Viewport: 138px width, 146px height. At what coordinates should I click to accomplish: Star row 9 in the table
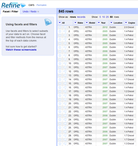coord(60,60)
